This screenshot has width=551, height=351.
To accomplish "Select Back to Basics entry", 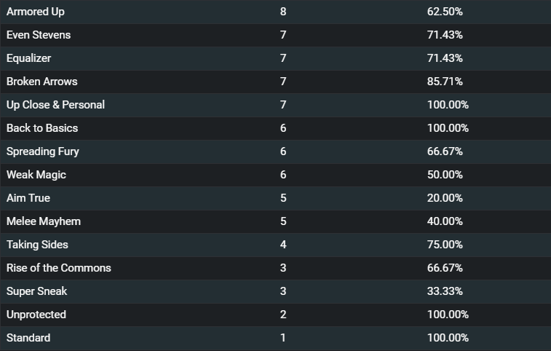I will click(x=42, y=128).
